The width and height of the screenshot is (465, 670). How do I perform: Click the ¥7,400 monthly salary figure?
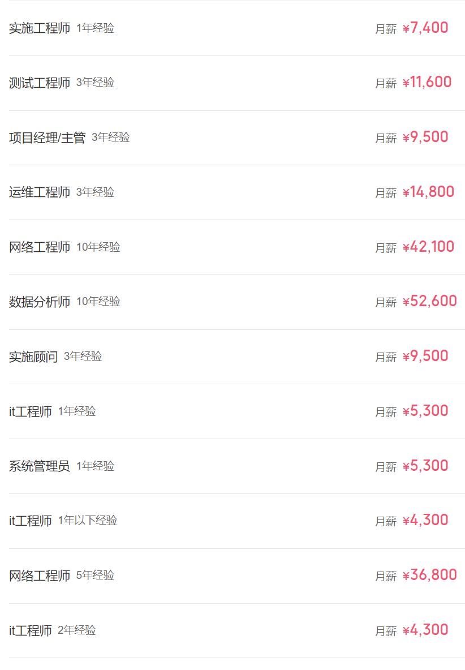coord(425,28)
